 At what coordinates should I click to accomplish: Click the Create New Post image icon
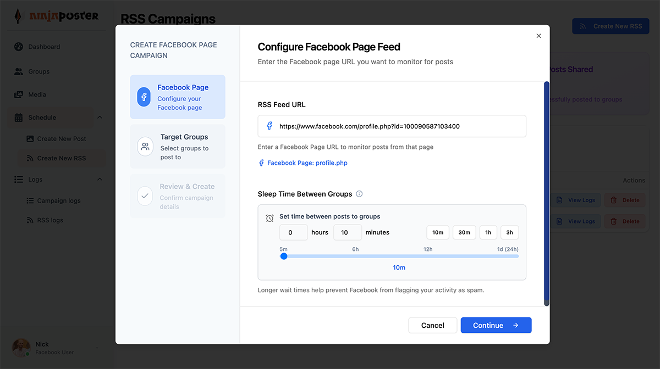[x=30, y=139]
